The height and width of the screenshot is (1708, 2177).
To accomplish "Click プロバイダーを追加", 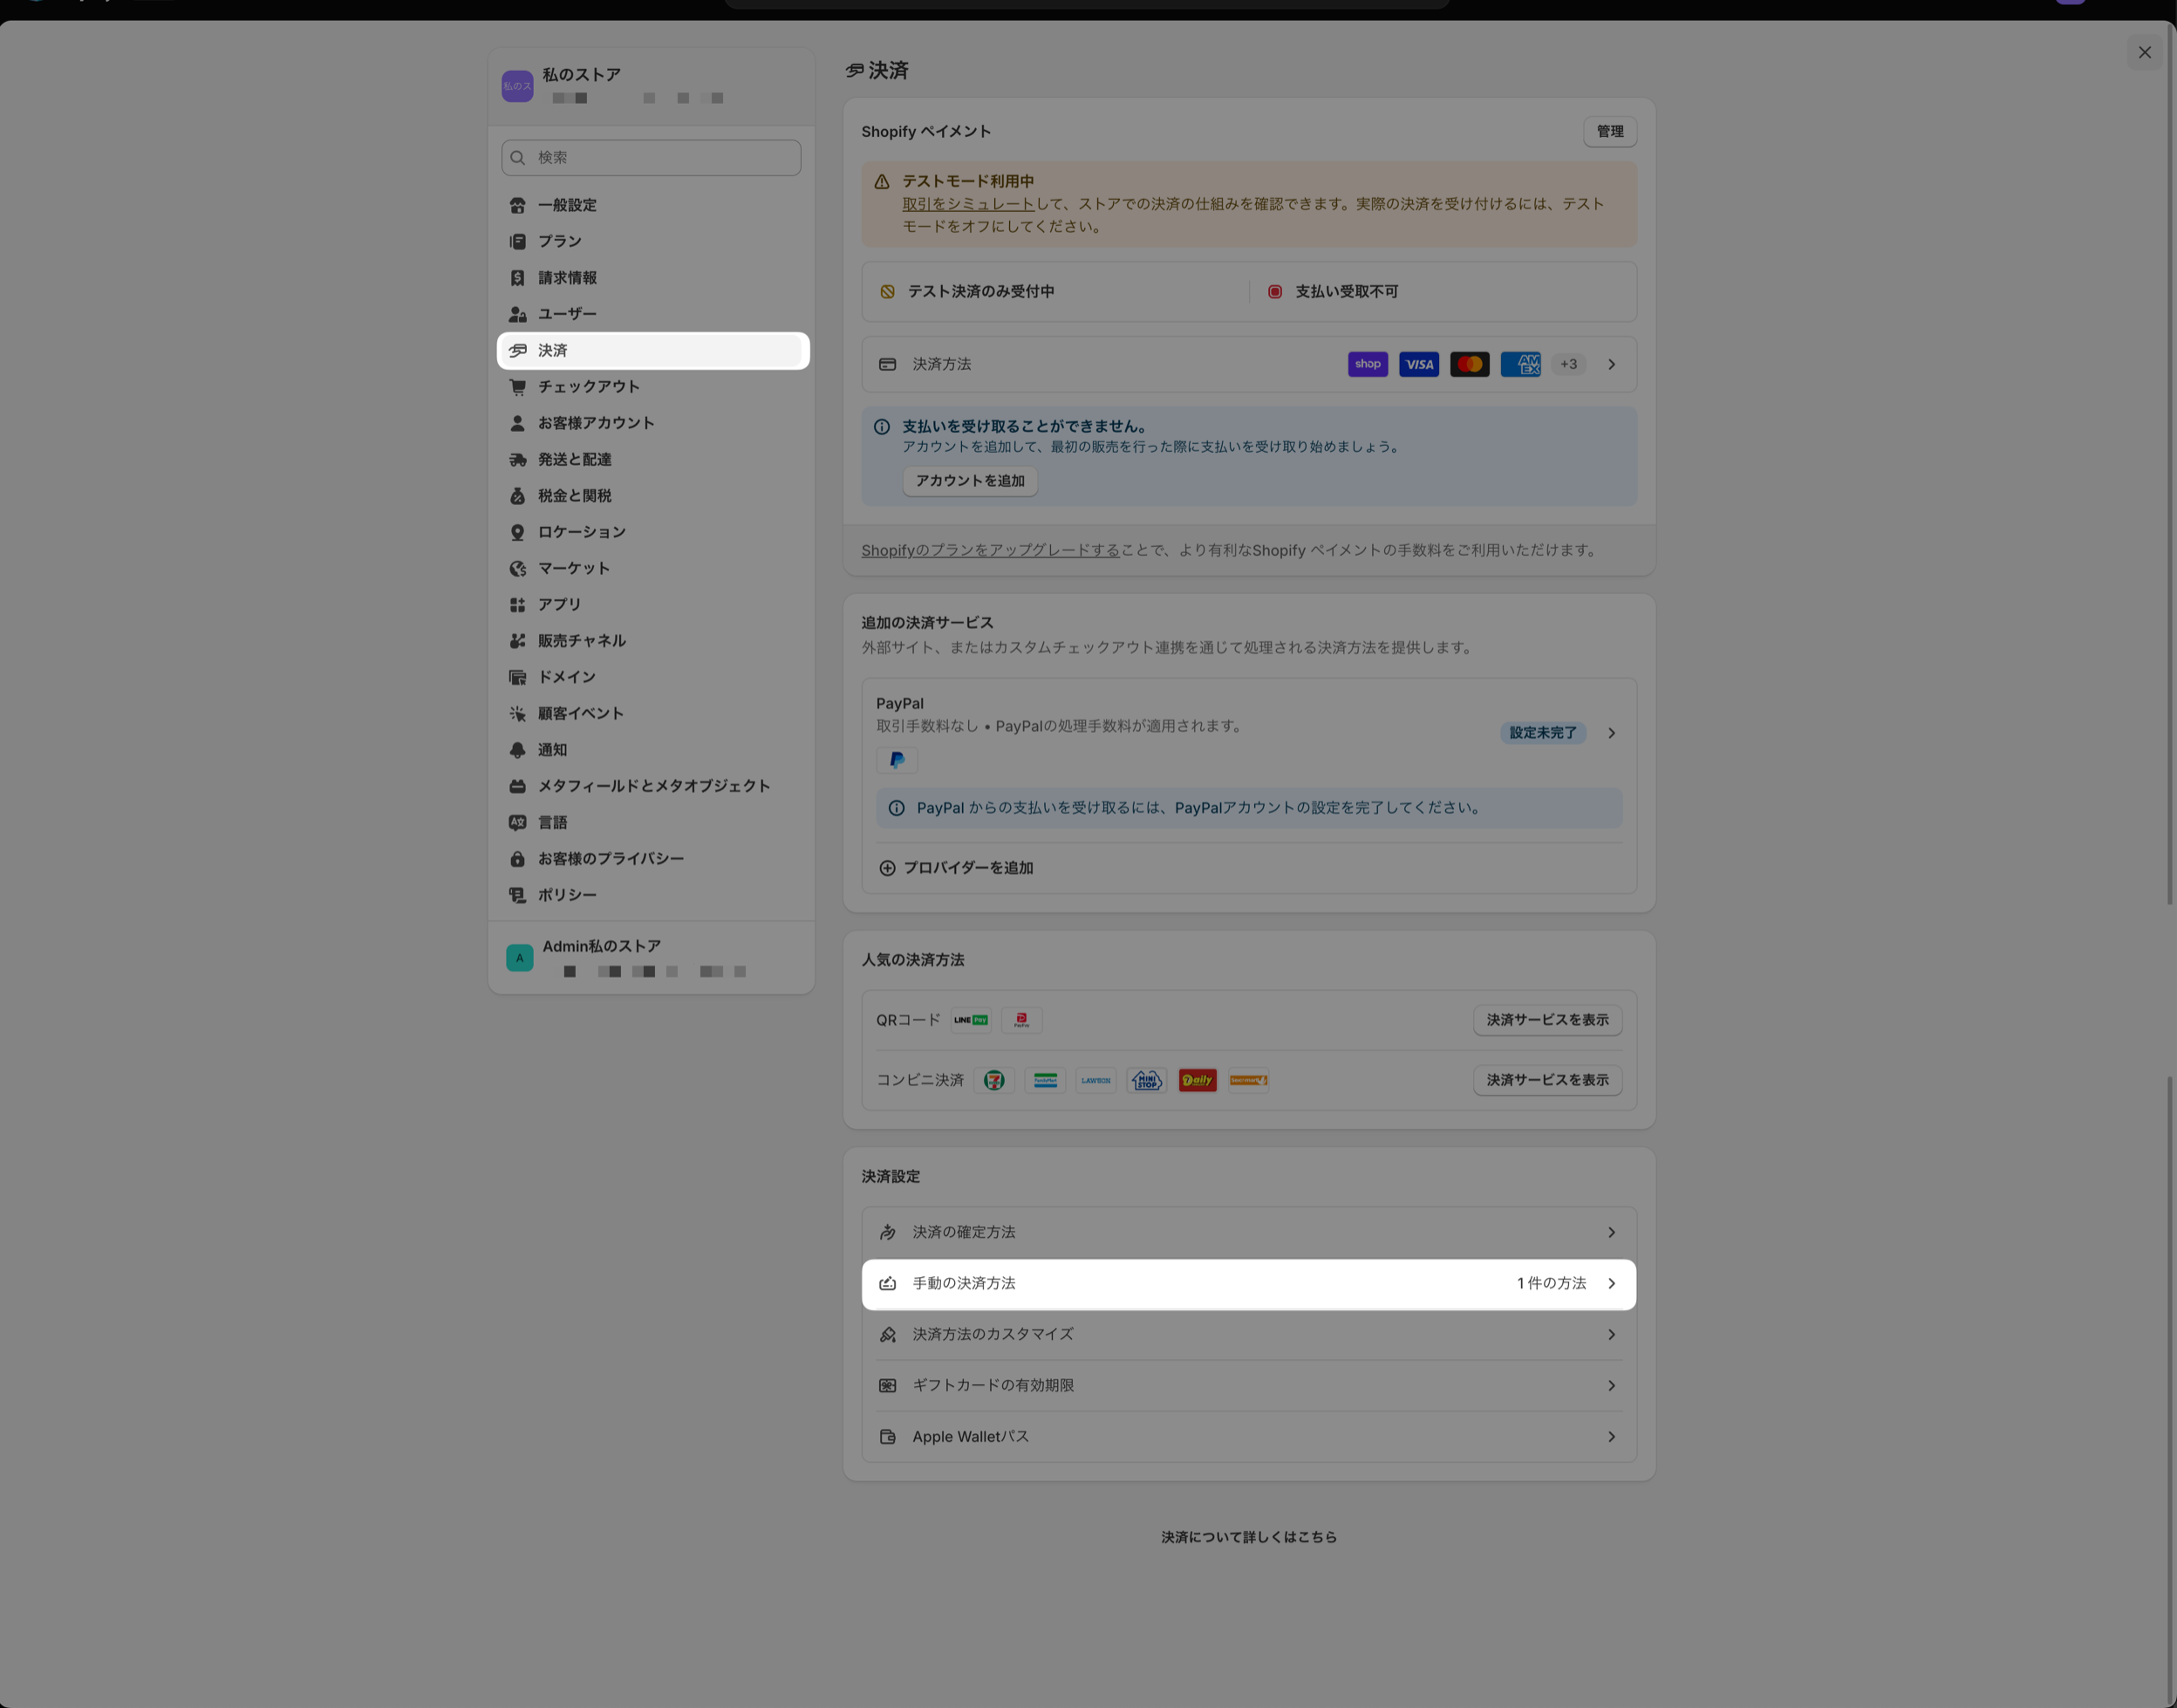I will [x=955, y=868].
